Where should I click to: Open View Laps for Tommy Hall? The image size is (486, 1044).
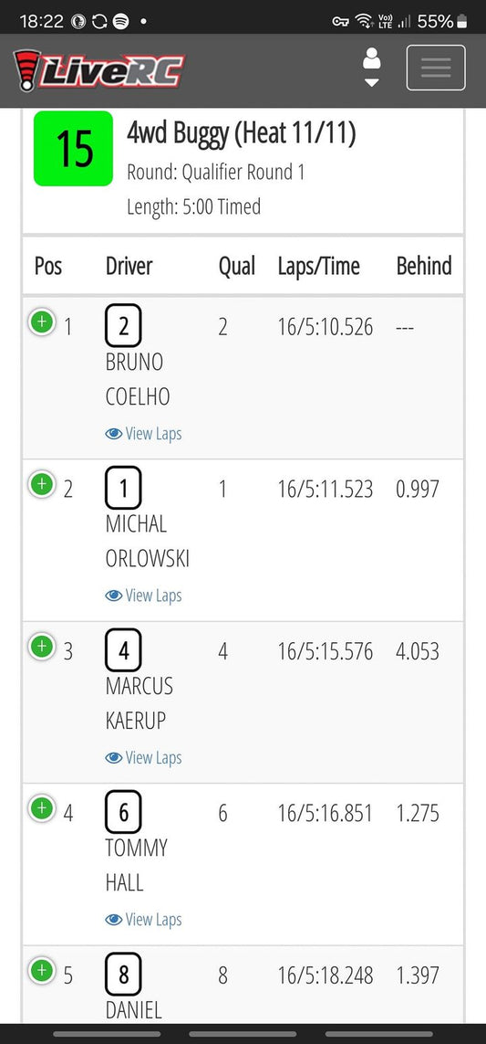pyautogui.click(x=143, y=920)
